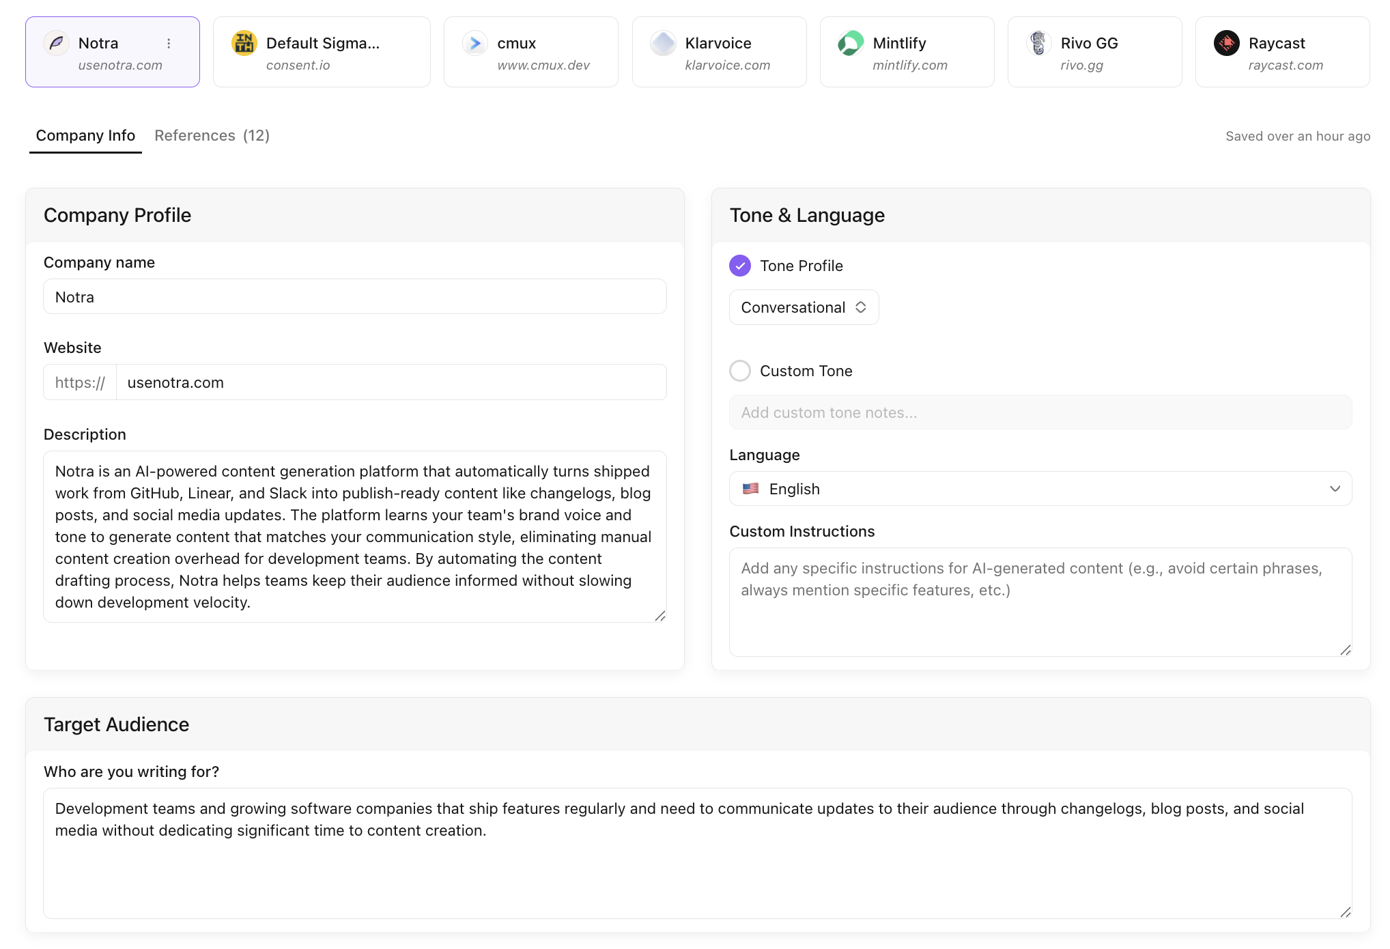Click the 'https://' prefix label
1390x949 pixels.
(80, 382)
